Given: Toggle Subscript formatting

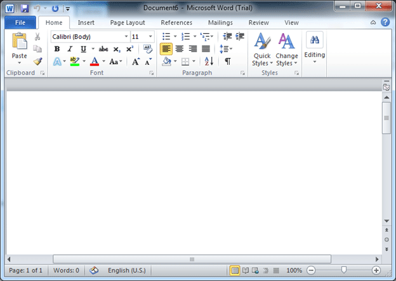Looking at the screenshot, I should click(117, 49).
